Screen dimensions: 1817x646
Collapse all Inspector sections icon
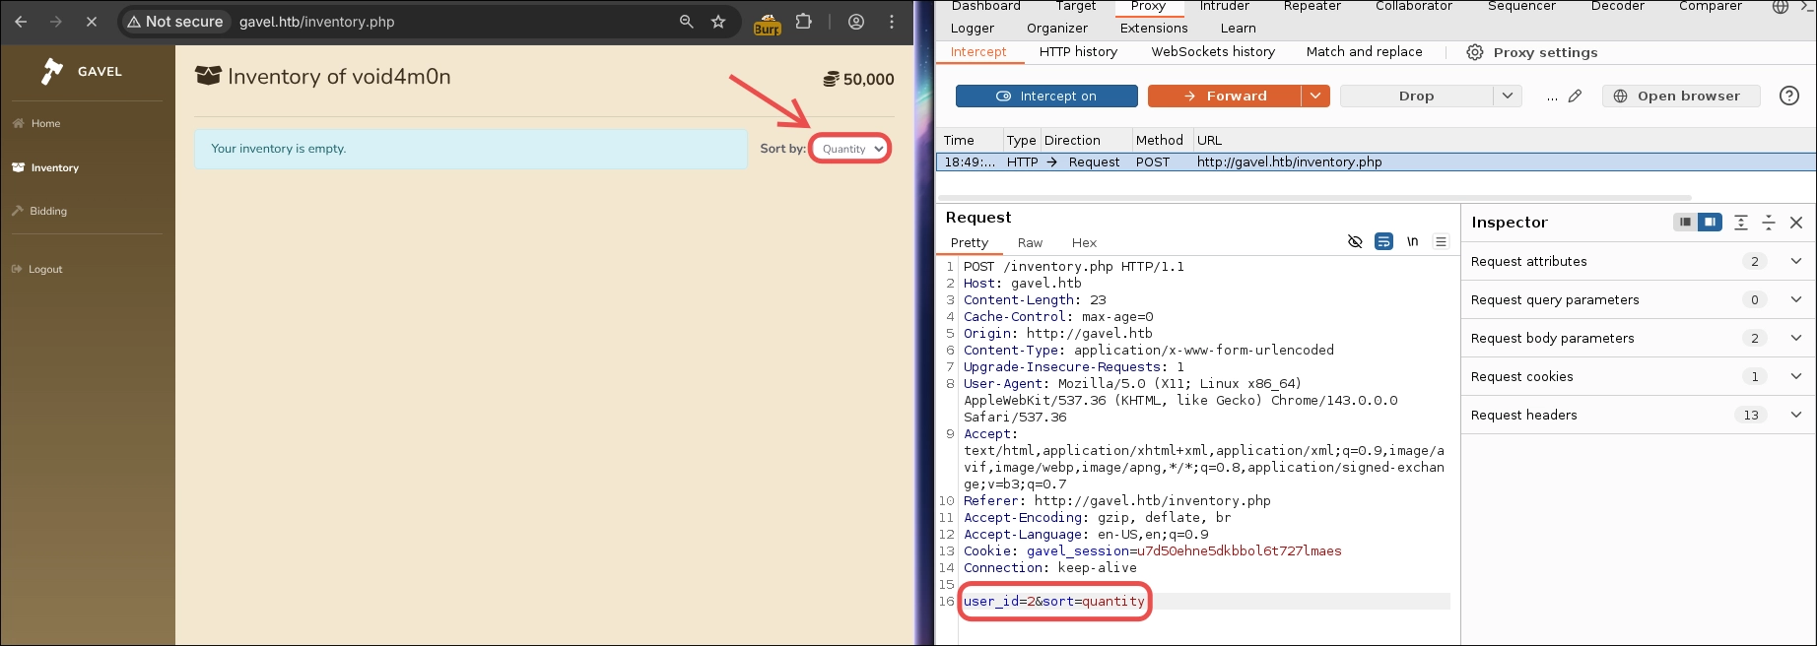coord(1769,223)
